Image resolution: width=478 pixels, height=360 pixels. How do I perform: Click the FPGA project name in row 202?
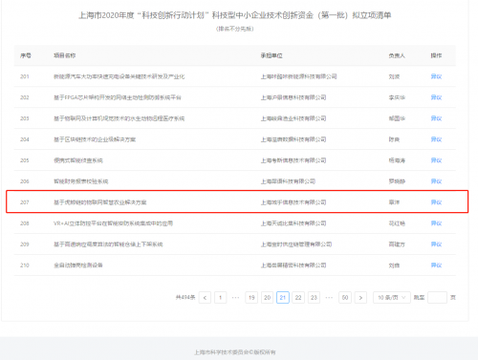[x=118, y=97]
